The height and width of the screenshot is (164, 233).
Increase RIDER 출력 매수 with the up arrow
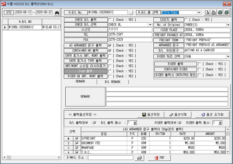(x=220, y=122)
